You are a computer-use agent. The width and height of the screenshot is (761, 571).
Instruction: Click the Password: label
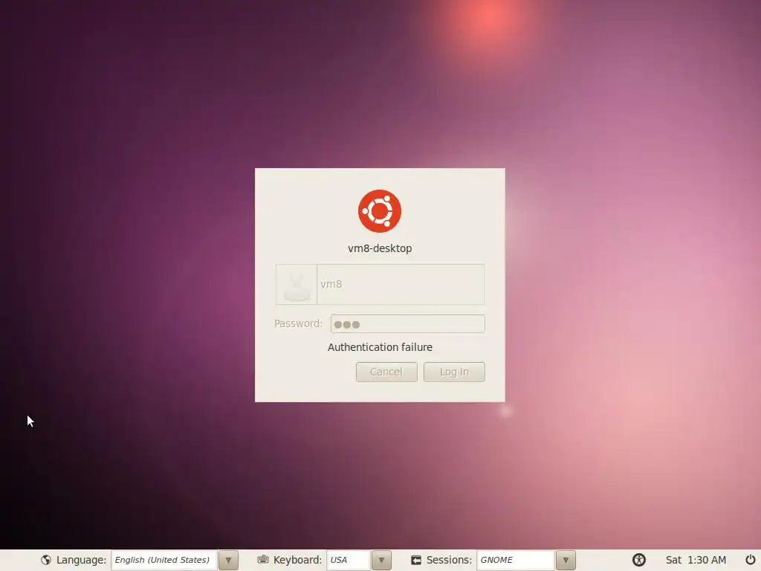coord(298,323)
